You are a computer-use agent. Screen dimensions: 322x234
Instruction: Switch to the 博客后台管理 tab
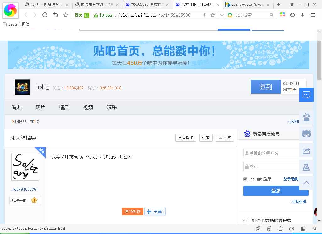pyautogui.click(x=97, y=4)
